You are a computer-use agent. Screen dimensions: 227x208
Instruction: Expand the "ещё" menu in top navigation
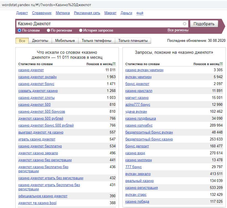coord(140,13)
